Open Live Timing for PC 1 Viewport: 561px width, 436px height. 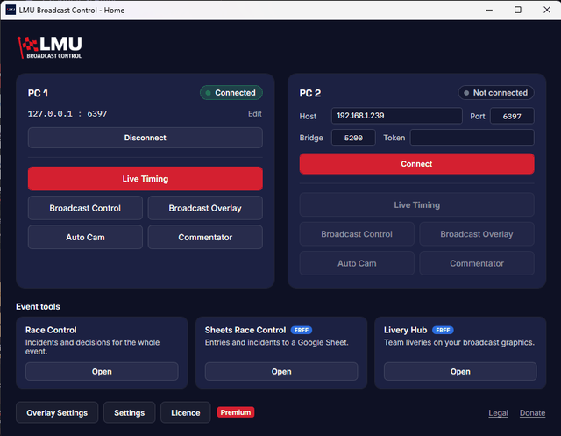(146, 179)
